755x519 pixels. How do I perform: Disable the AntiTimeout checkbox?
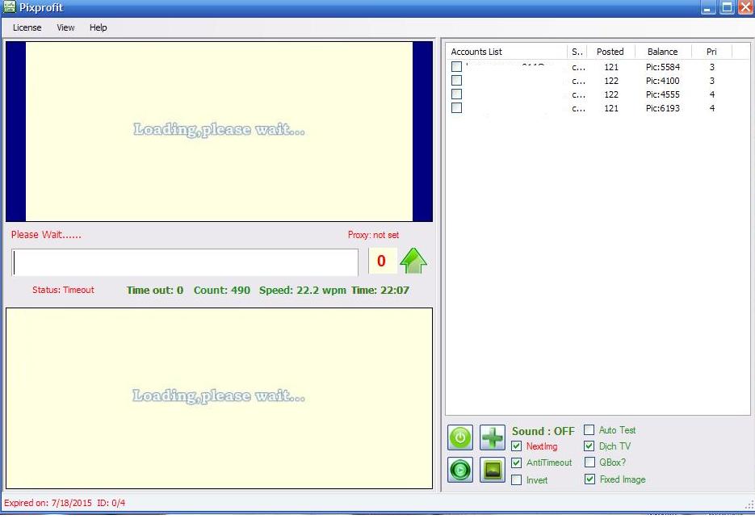516,462
